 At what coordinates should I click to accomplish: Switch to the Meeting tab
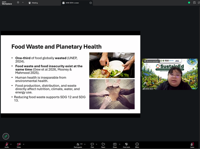33,3
